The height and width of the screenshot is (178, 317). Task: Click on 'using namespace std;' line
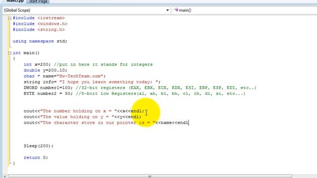tap(40, 41)
